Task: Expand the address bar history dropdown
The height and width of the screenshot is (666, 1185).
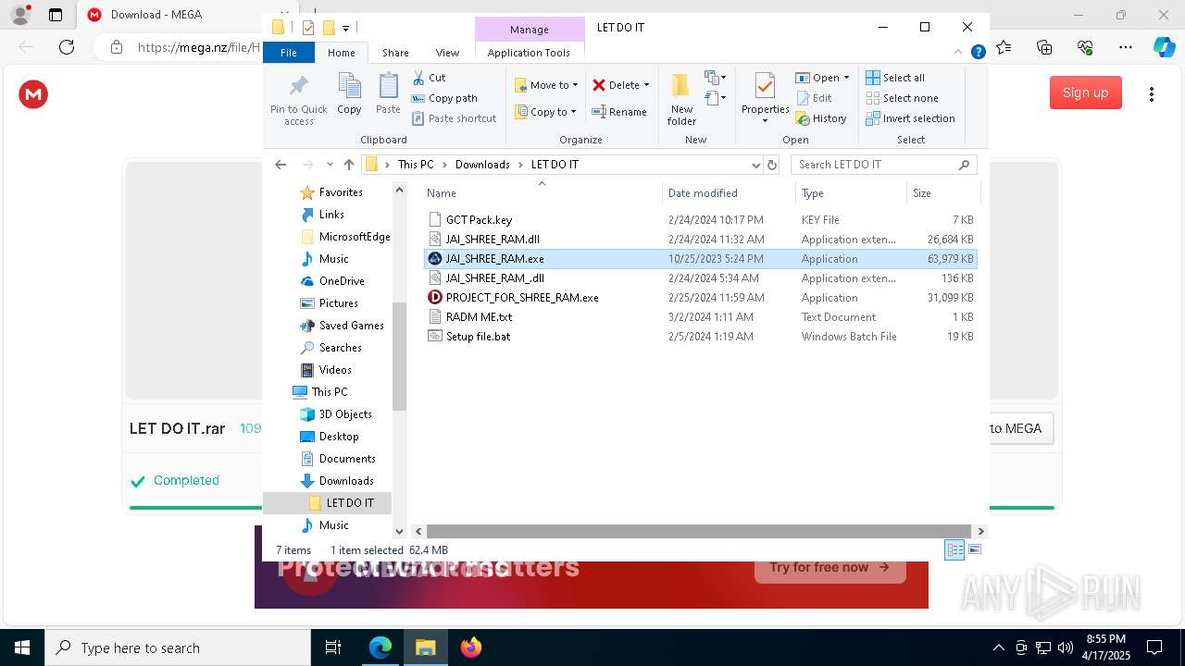Action: click(x=755, y=165)
